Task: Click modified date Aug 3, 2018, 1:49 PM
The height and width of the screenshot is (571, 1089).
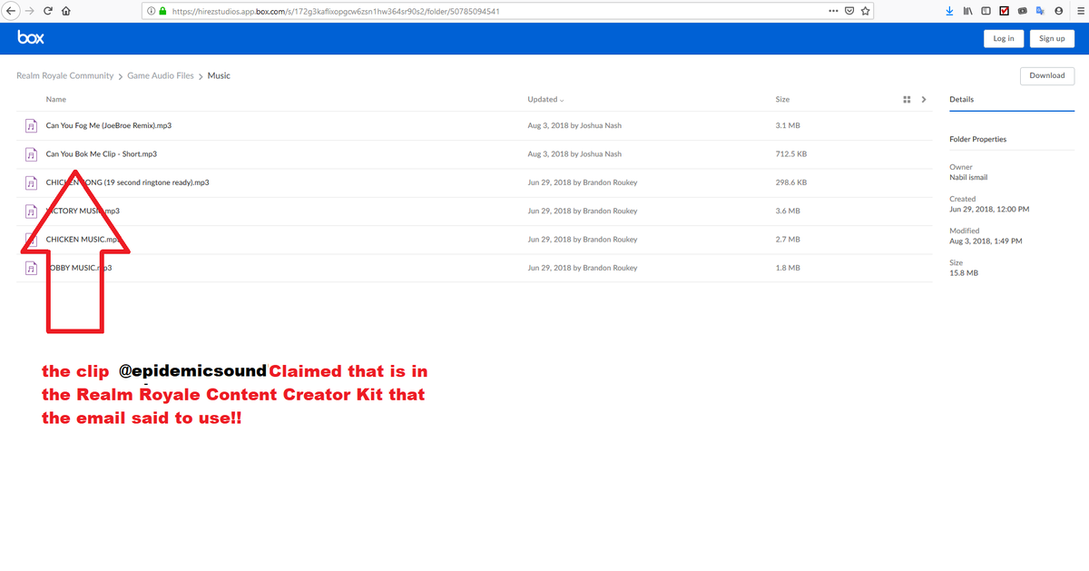Action: [986, 241]
